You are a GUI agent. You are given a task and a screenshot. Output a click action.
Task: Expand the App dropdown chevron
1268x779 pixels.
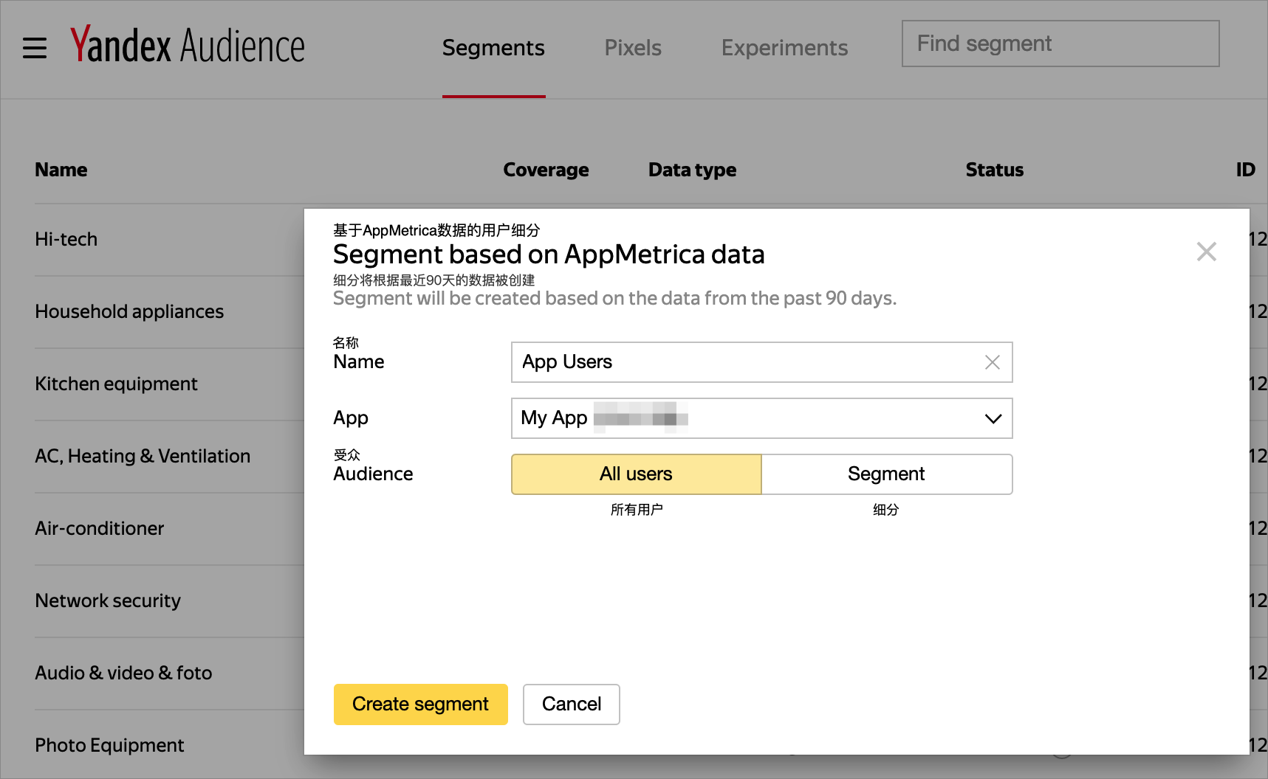click(x=993, y=418)
